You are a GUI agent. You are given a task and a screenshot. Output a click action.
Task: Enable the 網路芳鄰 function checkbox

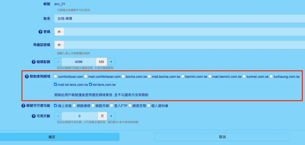pyautogui.click(x=93, y=105)
